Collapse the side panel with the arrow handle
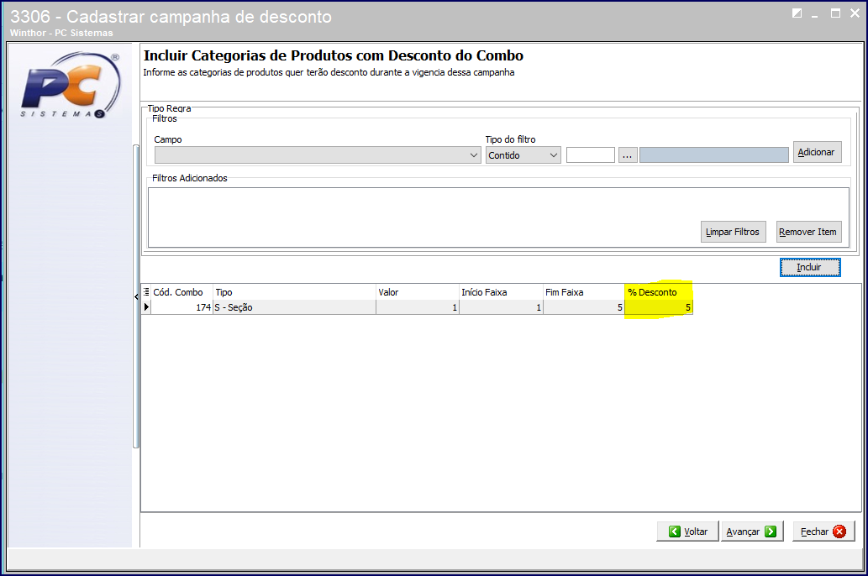Image resolution: width=868 pixels, height=576 pixels. (x=136, y=297)
